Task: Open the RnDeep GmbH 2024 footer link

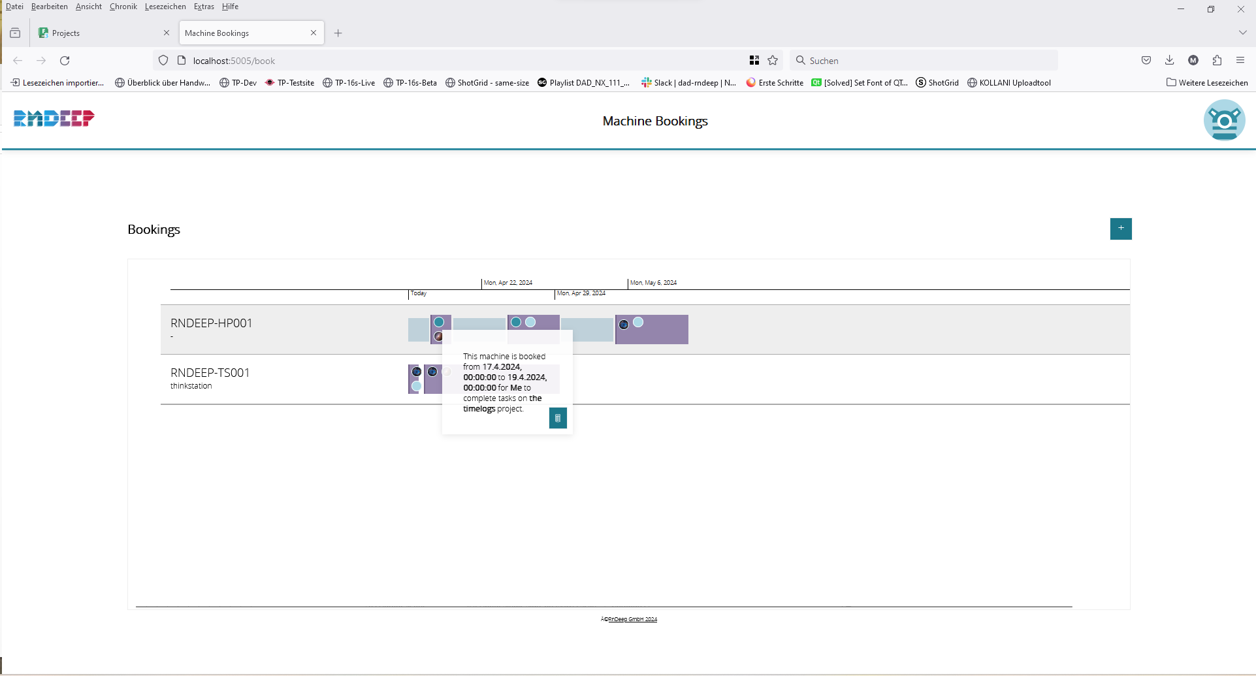Action: click(x=632, y=619)
